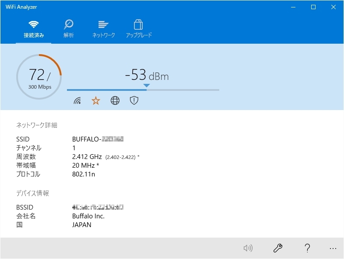
Task: Click the ネットワーク詳細 section heading
Action: 37,125
